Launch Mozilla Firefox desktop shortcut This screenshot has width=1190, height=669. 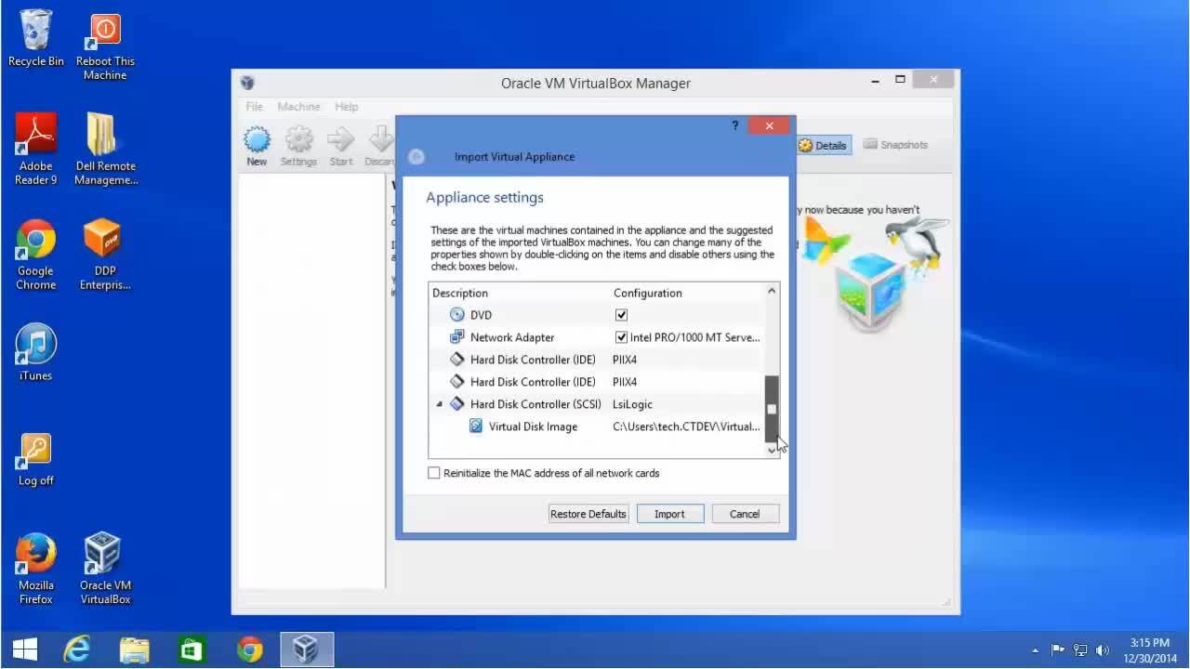[x=36, y=569]
